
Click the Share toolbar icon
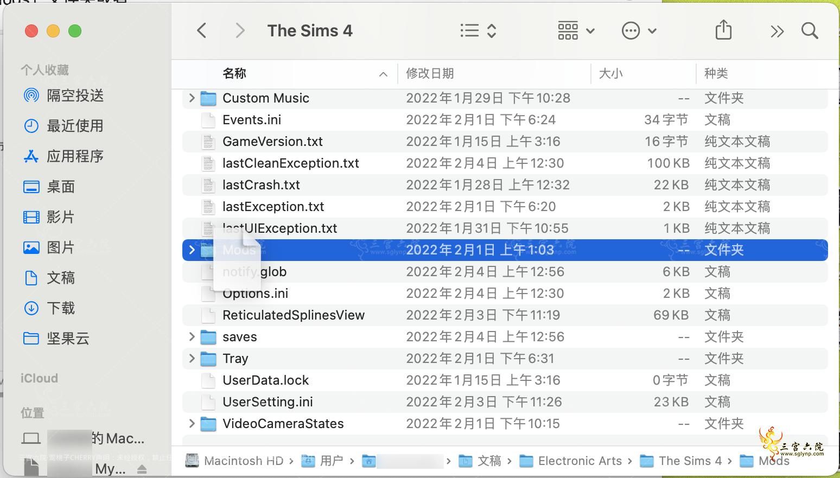tap(723, 30)
